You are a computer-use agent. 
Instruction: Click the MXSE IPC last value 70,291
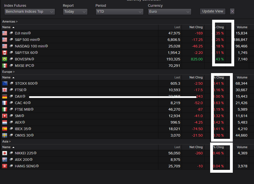[x=174, y=66]
